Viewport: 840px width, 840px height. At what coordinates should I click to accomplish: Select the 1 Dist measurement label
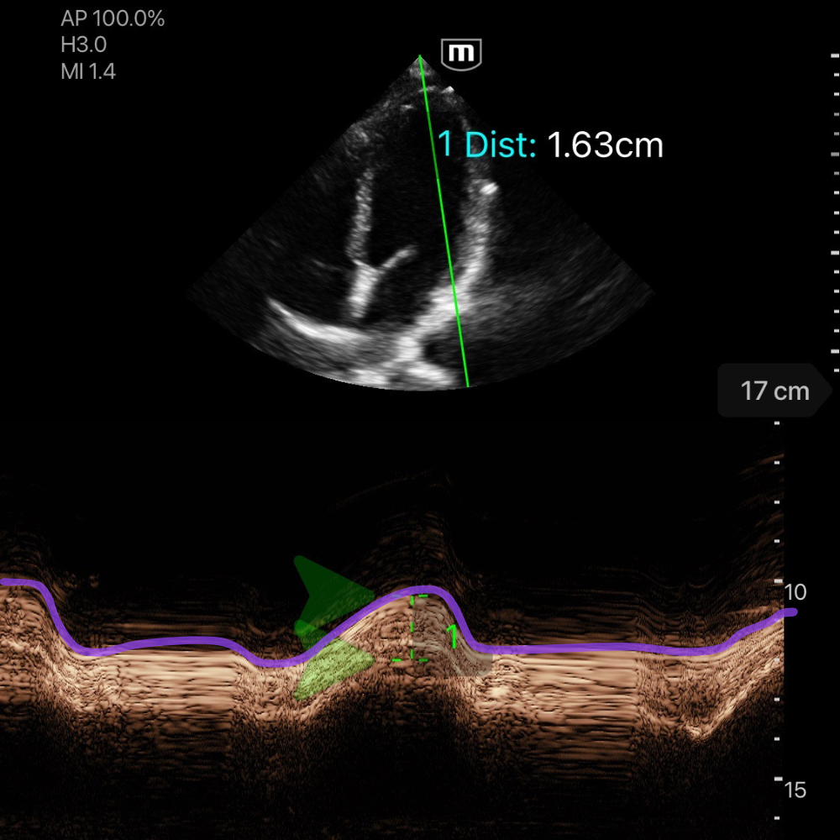click(x=487, y=145)
